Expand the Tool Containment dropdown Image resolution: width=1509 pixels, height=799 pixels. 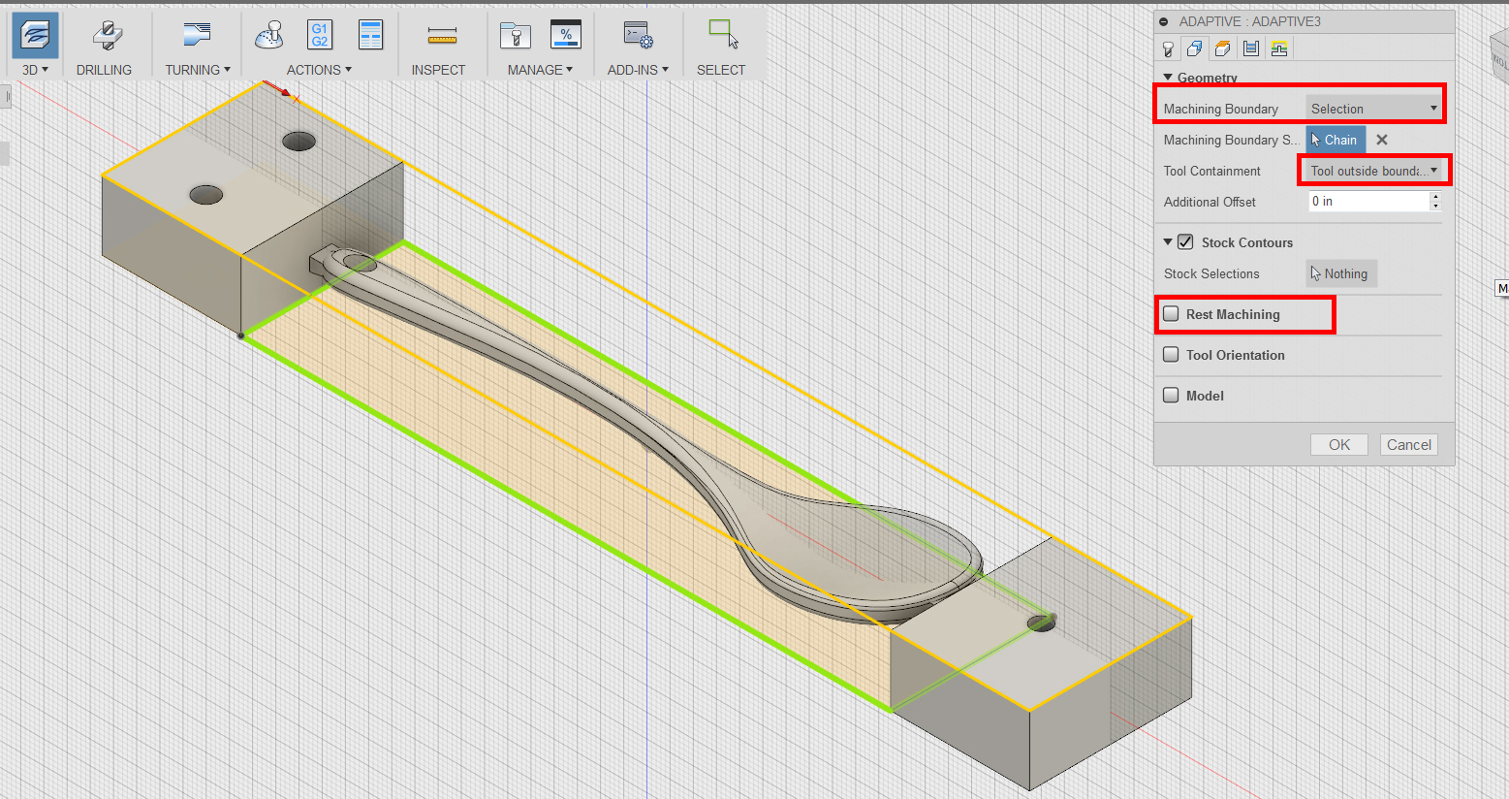click(x=1373, y=171)
